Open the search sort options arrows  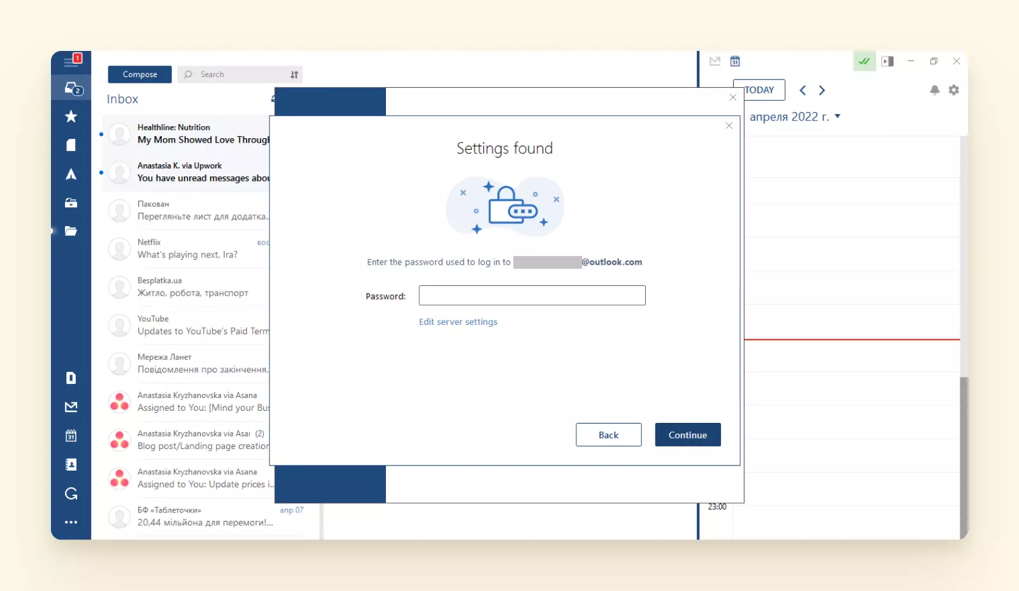point(294,75)
